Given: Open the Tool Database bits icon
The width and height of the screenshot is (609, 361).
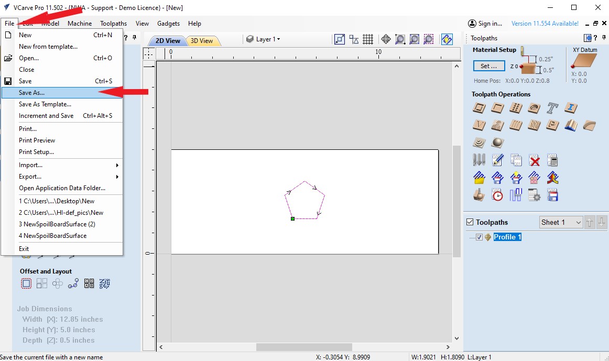Looking at the screenshot, I should coord(479,159).
